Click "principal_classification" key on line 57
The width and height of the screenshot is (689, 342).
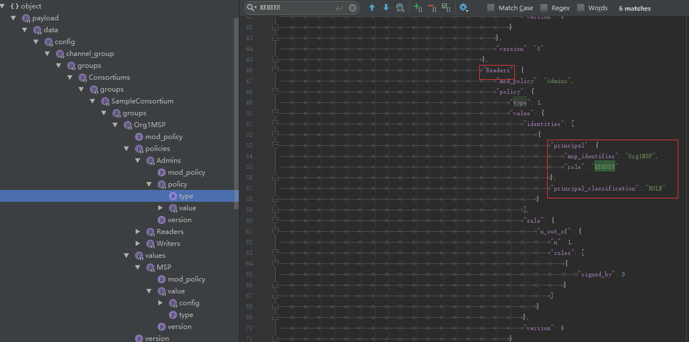click(595, 188)
